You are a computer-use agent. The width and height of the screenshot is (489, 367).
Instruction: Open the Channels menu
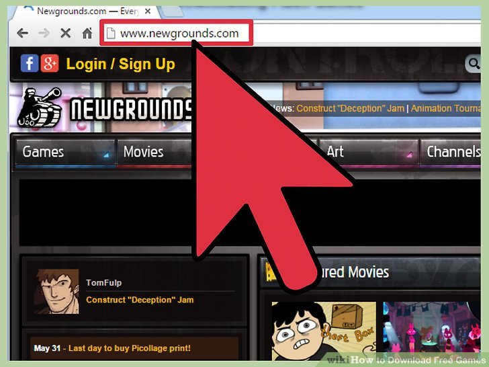[x=451, y=152]
